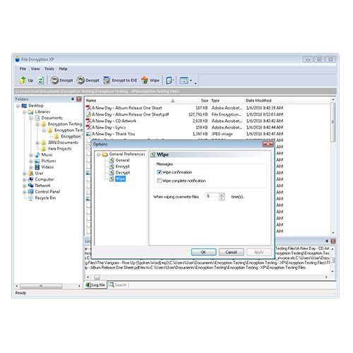
Task: Collapse the Desktop node in Folders
Action: coord(18,106)
